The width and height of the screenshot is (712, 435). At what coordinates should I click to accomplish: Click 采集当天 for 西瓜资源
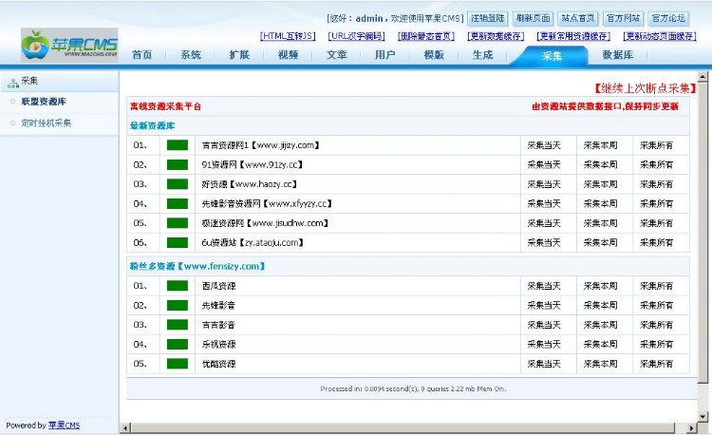click(544, 286)
